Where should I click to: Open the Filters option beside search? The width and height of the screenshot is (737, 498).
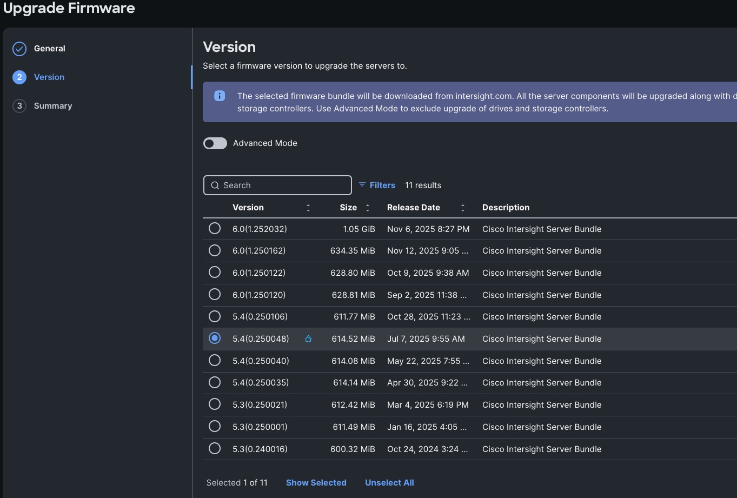pyautogui.click(x=382, y=185)
